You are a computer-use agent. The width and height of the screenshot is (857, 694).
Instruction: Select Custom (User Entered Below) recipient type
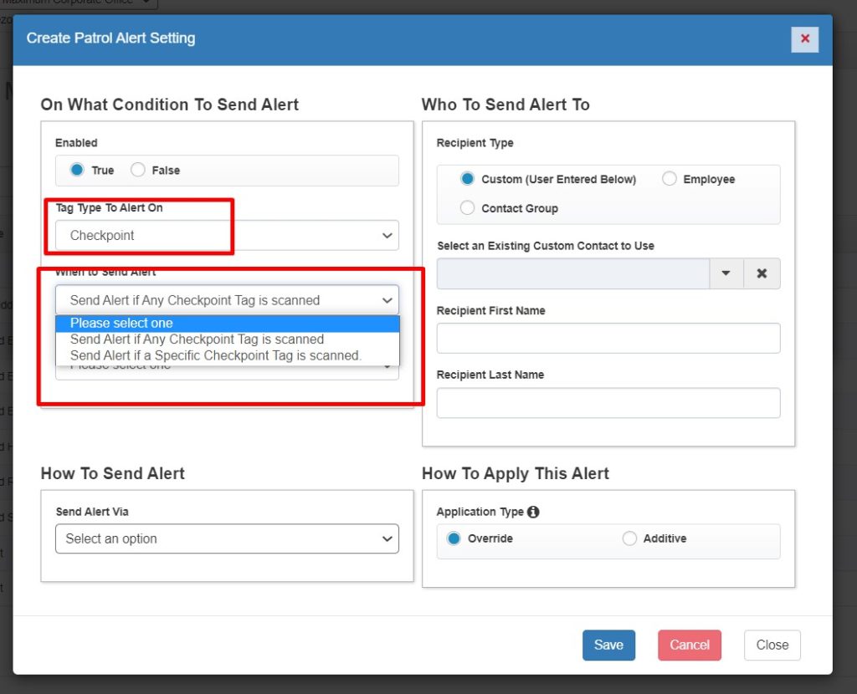[x=468, y=179]
